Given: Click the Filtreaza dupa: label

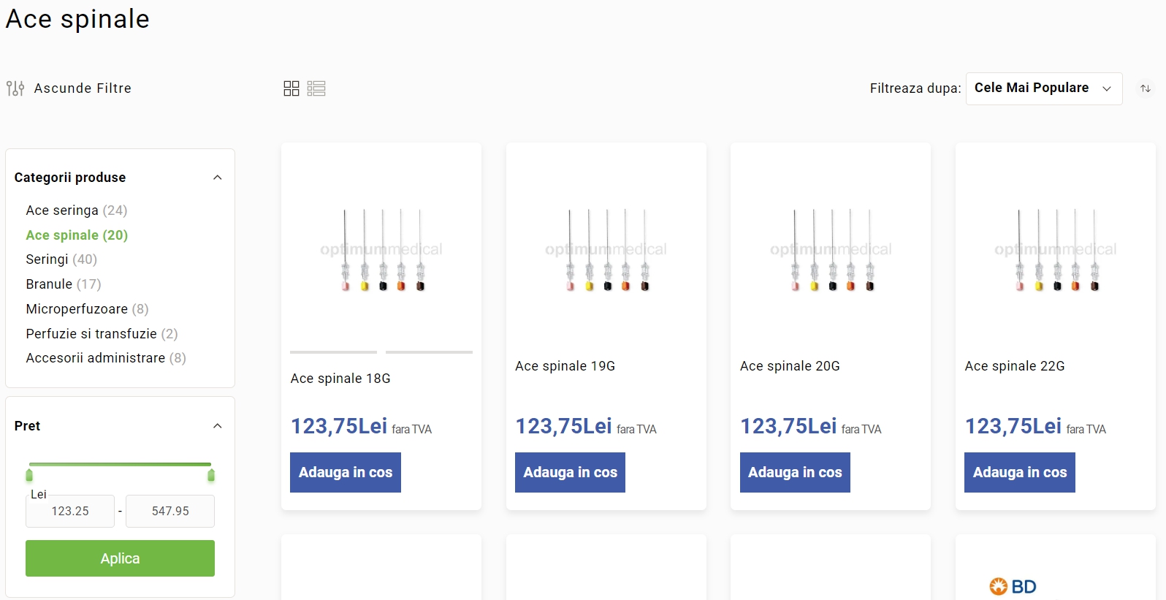Looking at the screenshot, I should click(915, 88).
